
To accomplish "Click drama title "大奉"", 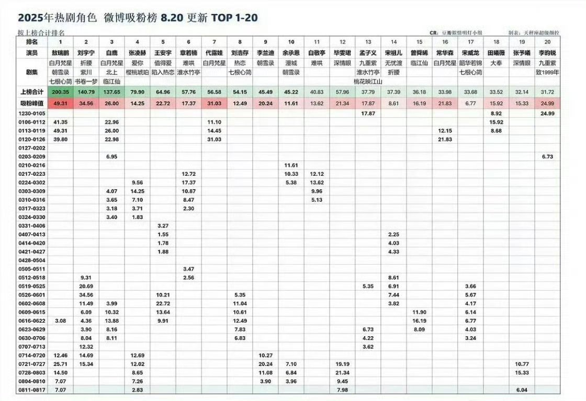I will tap(497, 63).
